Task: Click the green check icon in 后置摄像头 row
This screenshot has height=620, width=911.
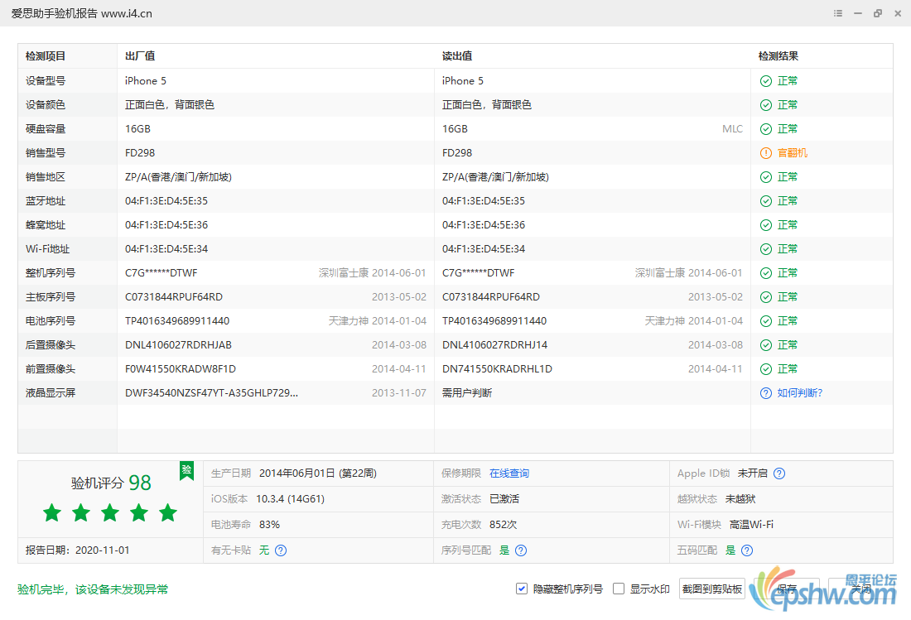Action: tap(766, 345)
